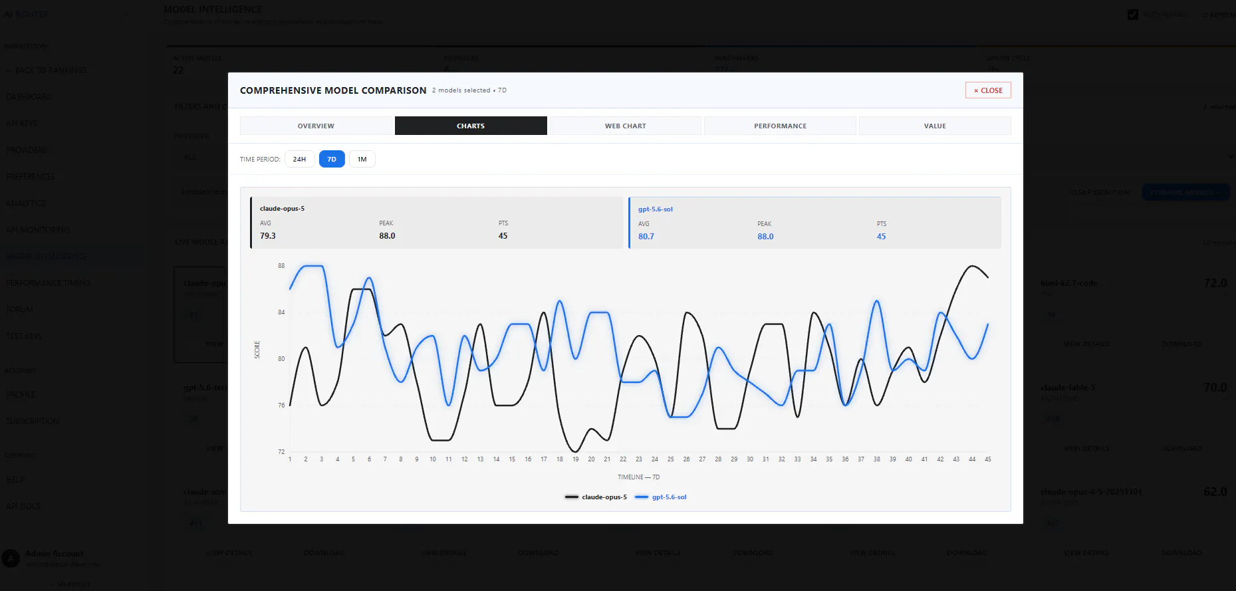
Task: Open Test Keys in the sidebar
Action: pyautogui.click(x=24, y=336)
